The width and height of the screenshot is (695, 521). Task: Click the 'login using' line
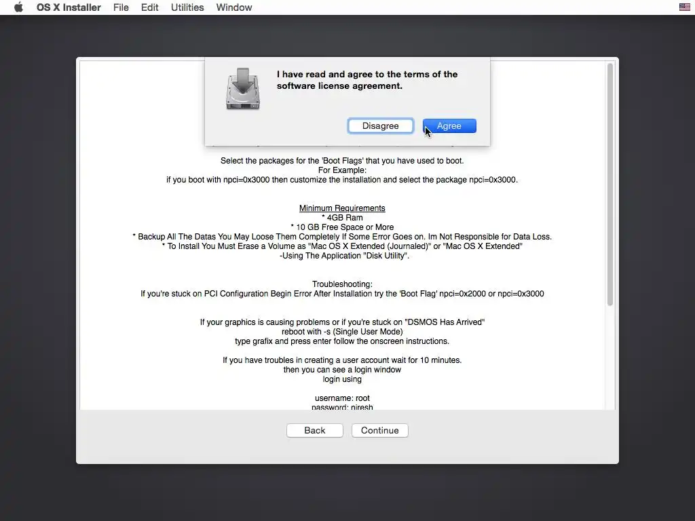point(342,379)
